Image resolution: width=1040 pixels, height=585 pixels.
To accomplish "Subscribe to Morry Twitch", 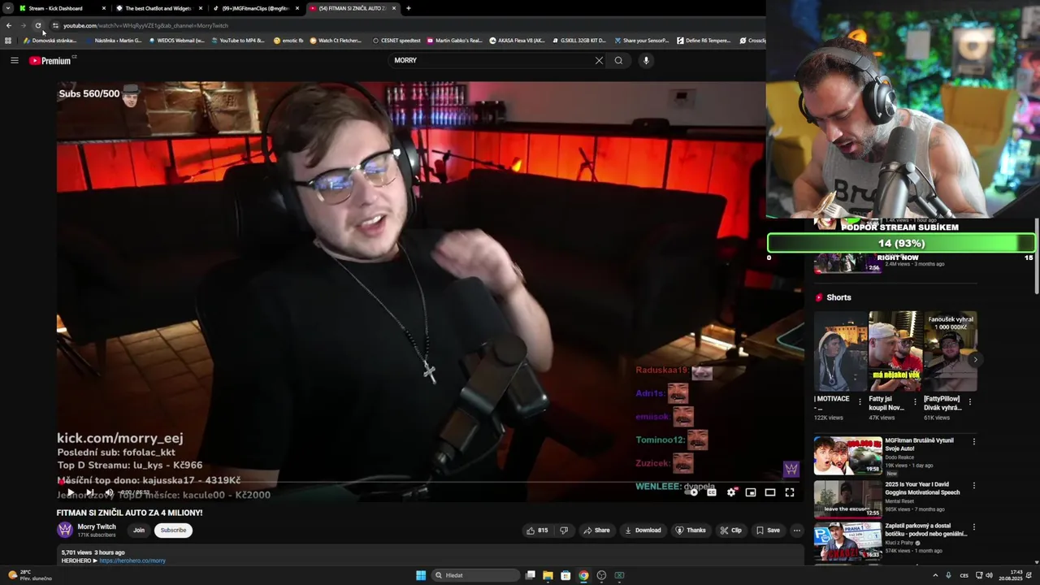I will [x=173, y=531].
